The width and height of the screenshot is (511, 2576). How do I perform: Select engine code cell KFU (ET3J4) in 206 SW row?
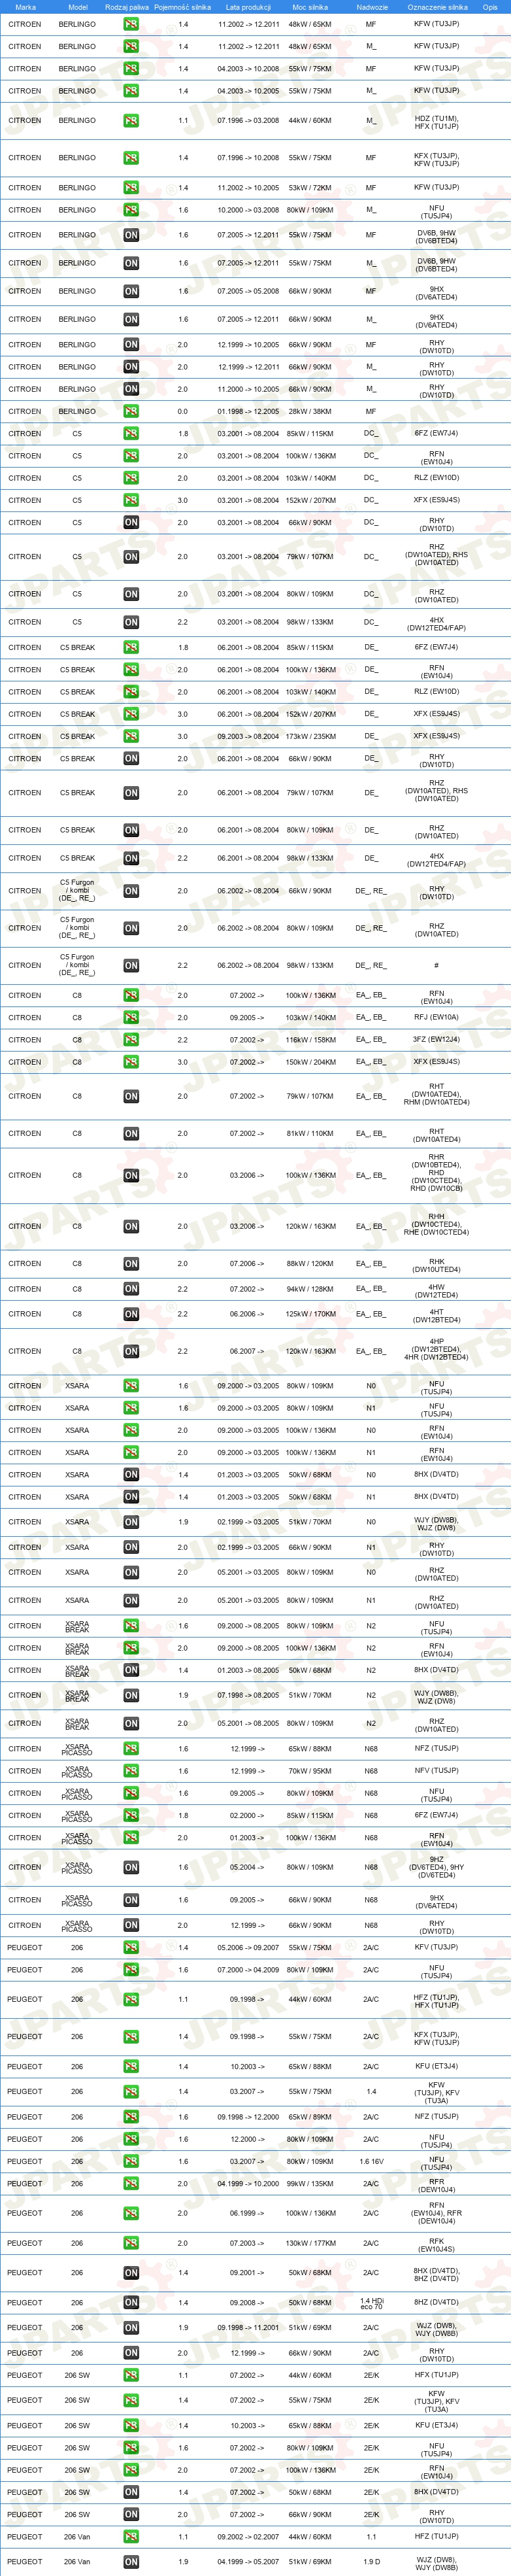437,2425
